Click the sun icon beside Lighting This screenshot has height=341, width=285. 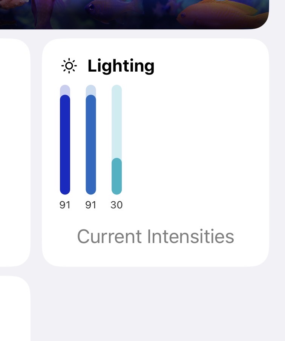point(69,66)
